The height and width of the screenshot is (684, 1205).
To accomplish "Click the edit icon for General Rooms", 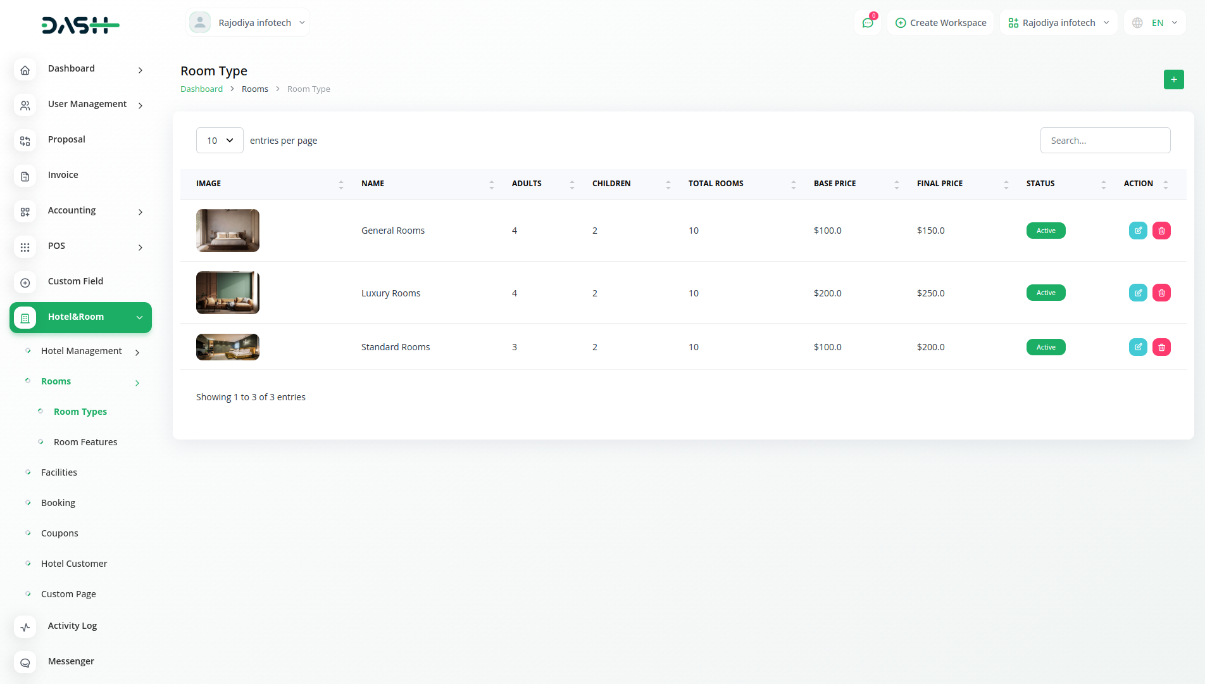I will click(1138, 231).
